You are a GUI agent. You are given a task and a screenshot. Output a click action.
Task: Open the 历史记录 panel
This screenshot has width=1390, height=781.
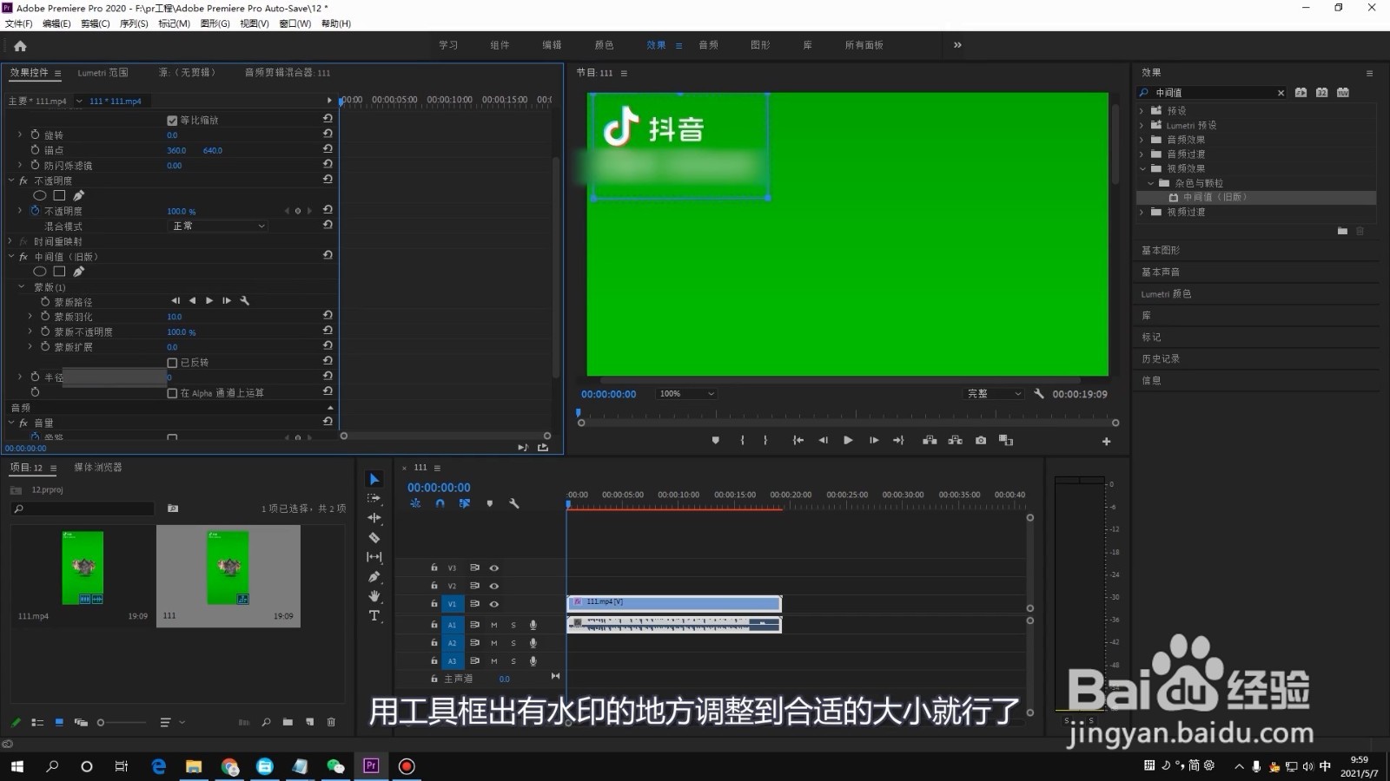pyautogui.click(x=1161, y=359)
